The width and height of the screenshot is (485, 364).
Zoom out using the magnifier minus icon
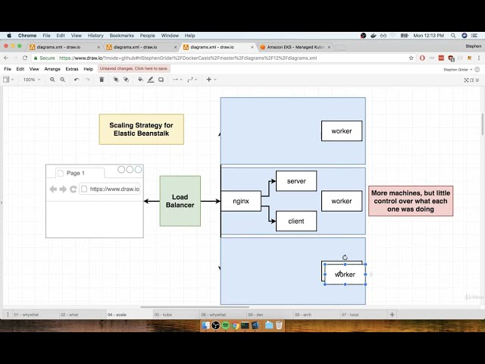click(x=62, y=80)
